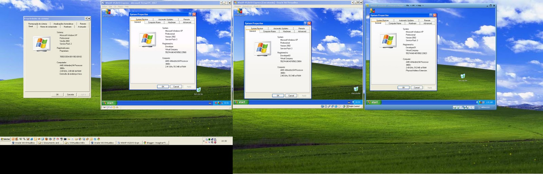543x174 pixels.
Task: Open Help dropdown in VMware Player
Action: pyautogui.click(x=420, y=5)
